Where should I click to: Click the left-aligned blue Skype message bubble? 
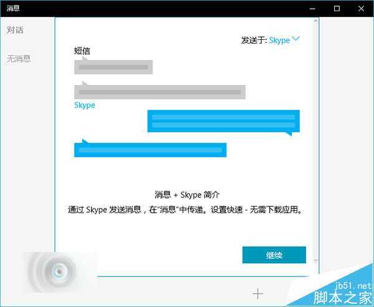point(150,149)
